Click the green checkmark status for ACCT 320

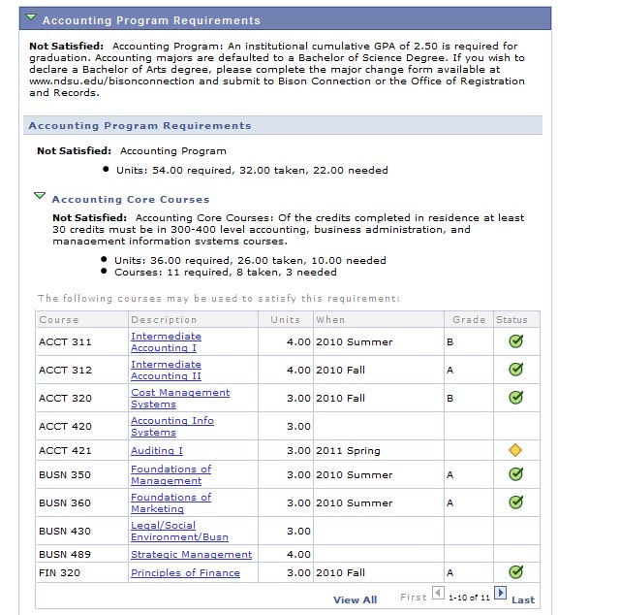click(x=515, y=398)
